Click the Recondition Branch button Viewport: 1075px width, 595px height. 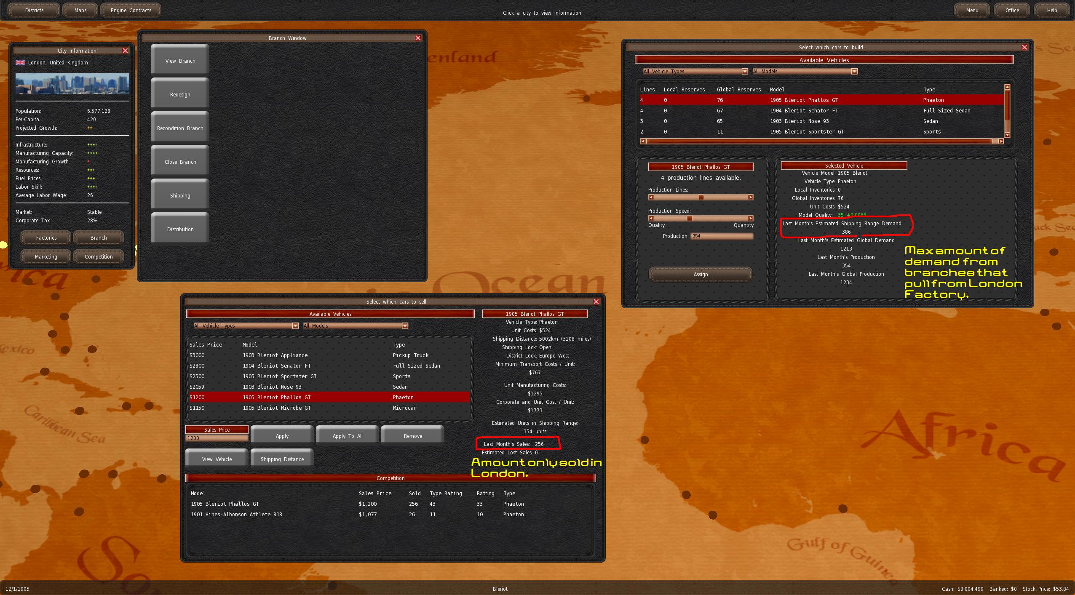click(180, 128)
